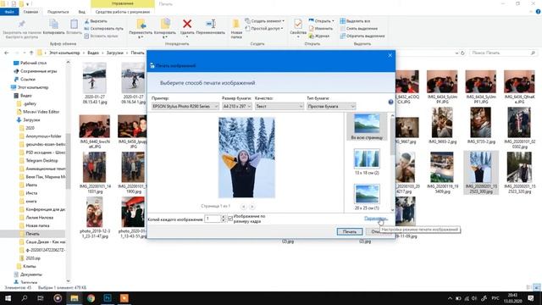Toggle Изображение по размеру кадра checkbox
The height and width of the screenshot is (305, 542).
(230, 219)
